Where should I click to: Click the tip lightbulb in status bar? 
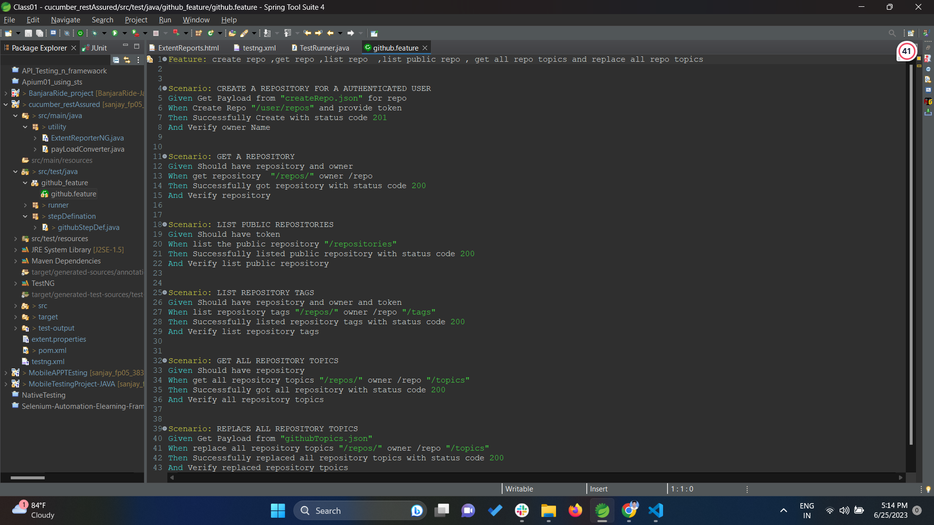click(x=928, y=489)
